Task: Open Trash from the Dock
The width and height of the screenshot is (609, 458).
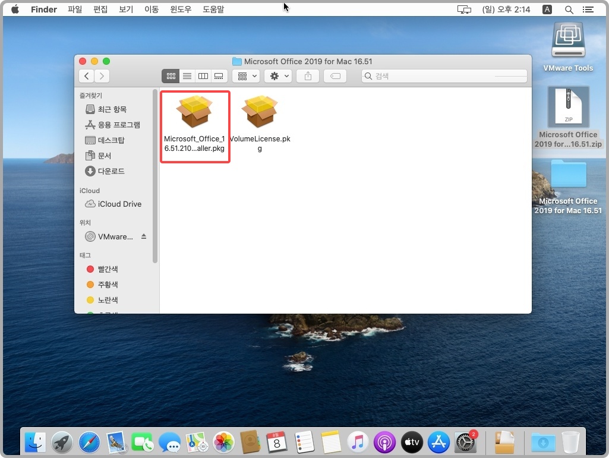Action: (570, 442)
